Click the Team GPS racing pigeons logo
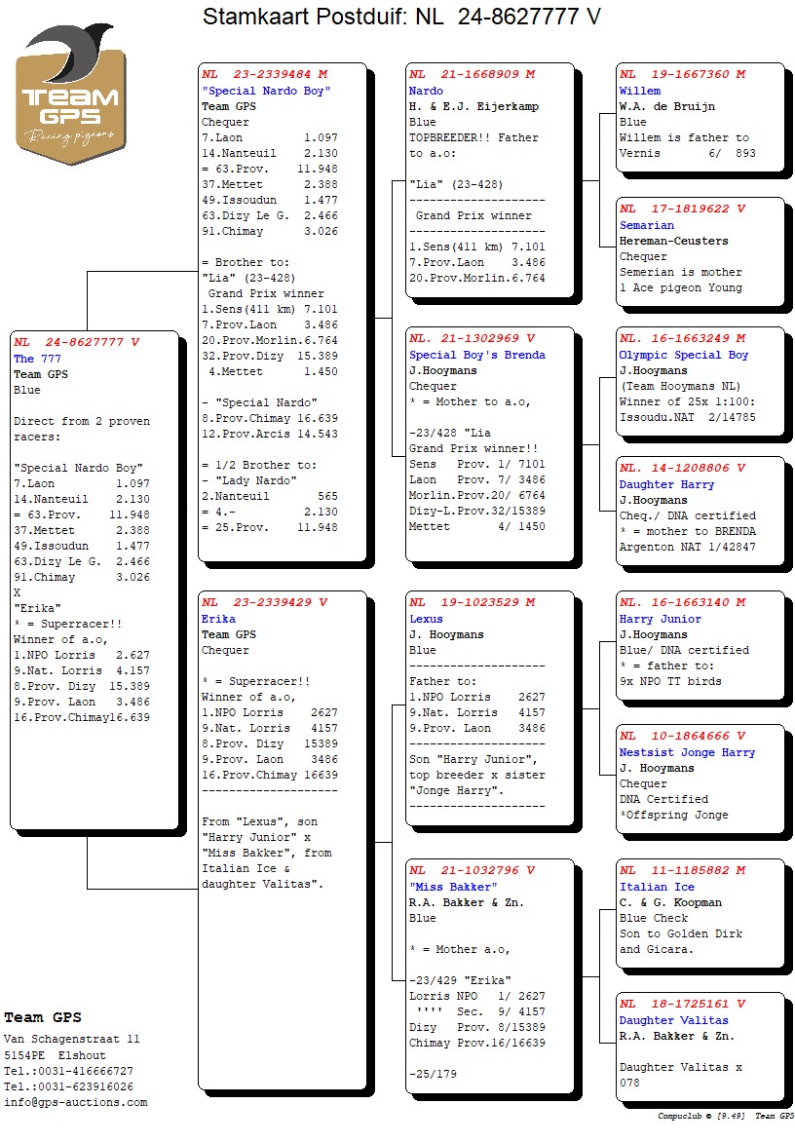The width and height of the screenshot is (795, 1142). point(70,95)
